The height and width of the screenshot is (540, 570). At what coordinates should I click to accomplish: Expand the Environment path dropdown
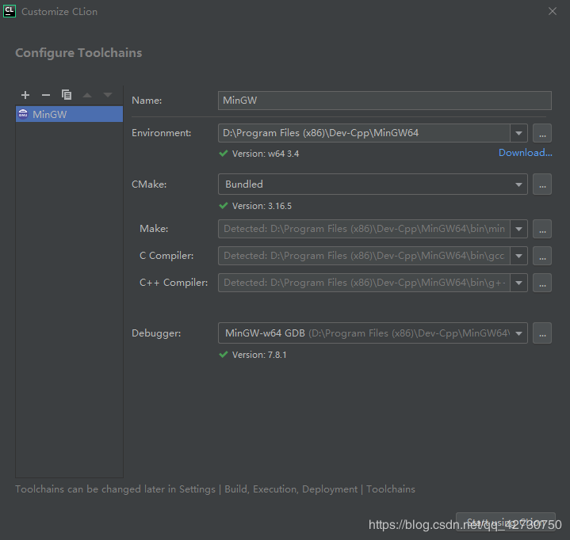(518, 133)
